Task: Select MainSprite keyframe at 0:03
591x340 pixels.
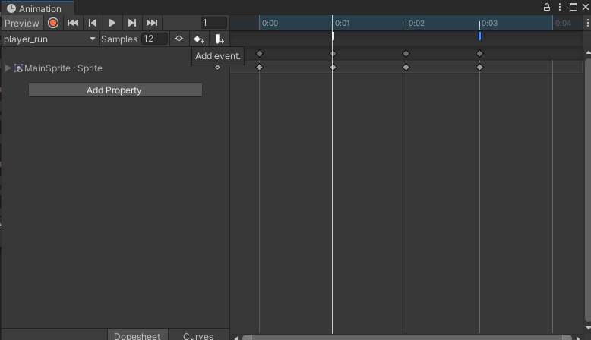Action: pos(479,68)
